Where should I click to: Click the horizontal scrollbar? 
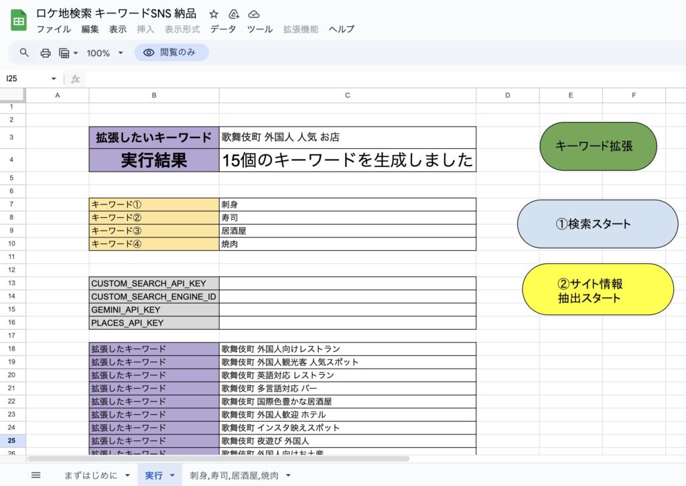point(218,459)
